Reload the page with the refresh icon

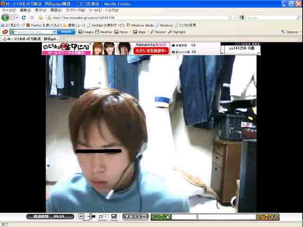(24, 18)
